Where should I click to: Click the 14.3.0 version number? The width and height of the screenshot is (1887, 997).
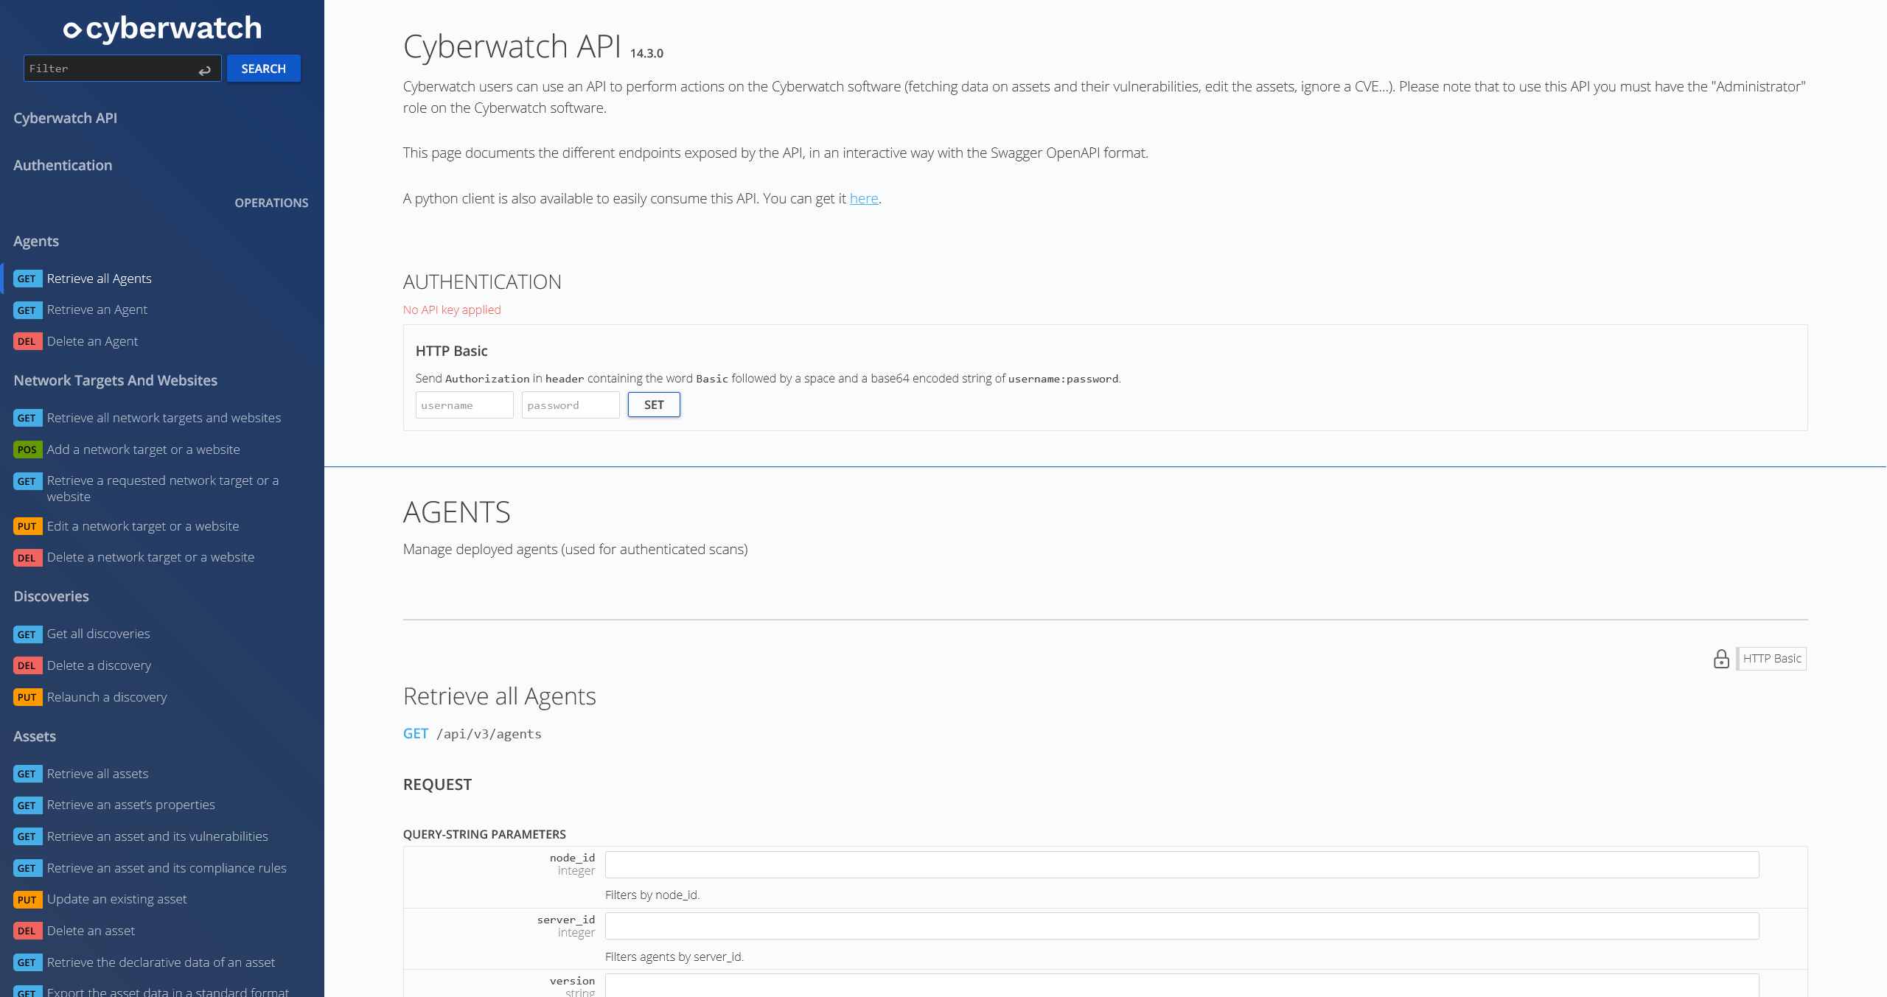646,53
